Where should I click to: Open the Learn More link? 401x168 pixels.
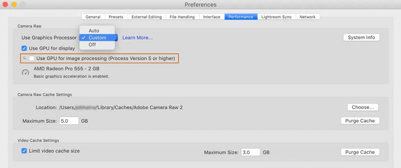tap(137, 38)
